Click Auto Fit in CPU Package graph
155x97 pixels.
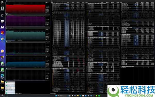click(x=47, y=23)
